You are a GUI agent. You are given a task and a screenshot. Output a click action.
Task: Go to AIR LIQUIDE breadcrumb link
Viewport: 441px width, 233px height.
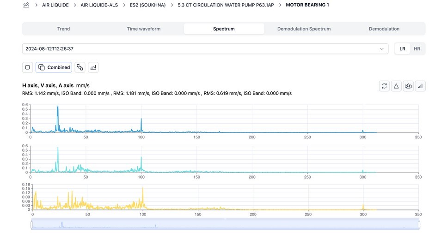pyautogui.click(x=55, y=5)
